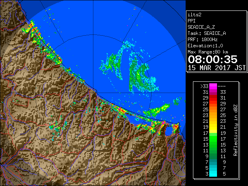Click the "---" legend label
Image resolution: width=248 pixels, height=186 pixels.
(222, 86)
